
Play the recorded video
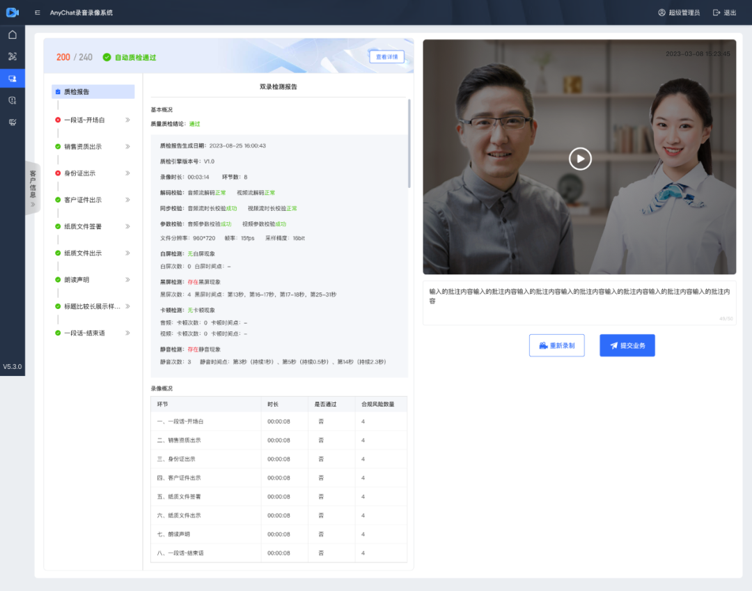pyautogui.click(x=579, y=159)
